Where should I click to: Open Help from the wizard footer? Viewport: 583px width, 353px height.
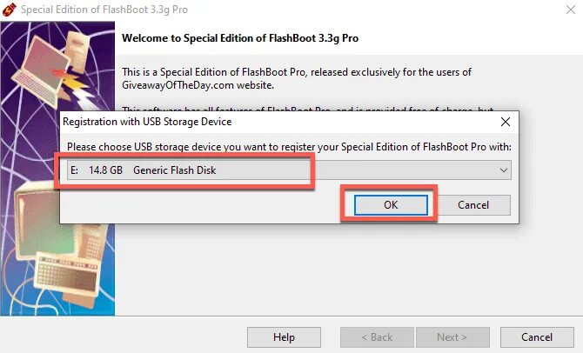[284, 336]
